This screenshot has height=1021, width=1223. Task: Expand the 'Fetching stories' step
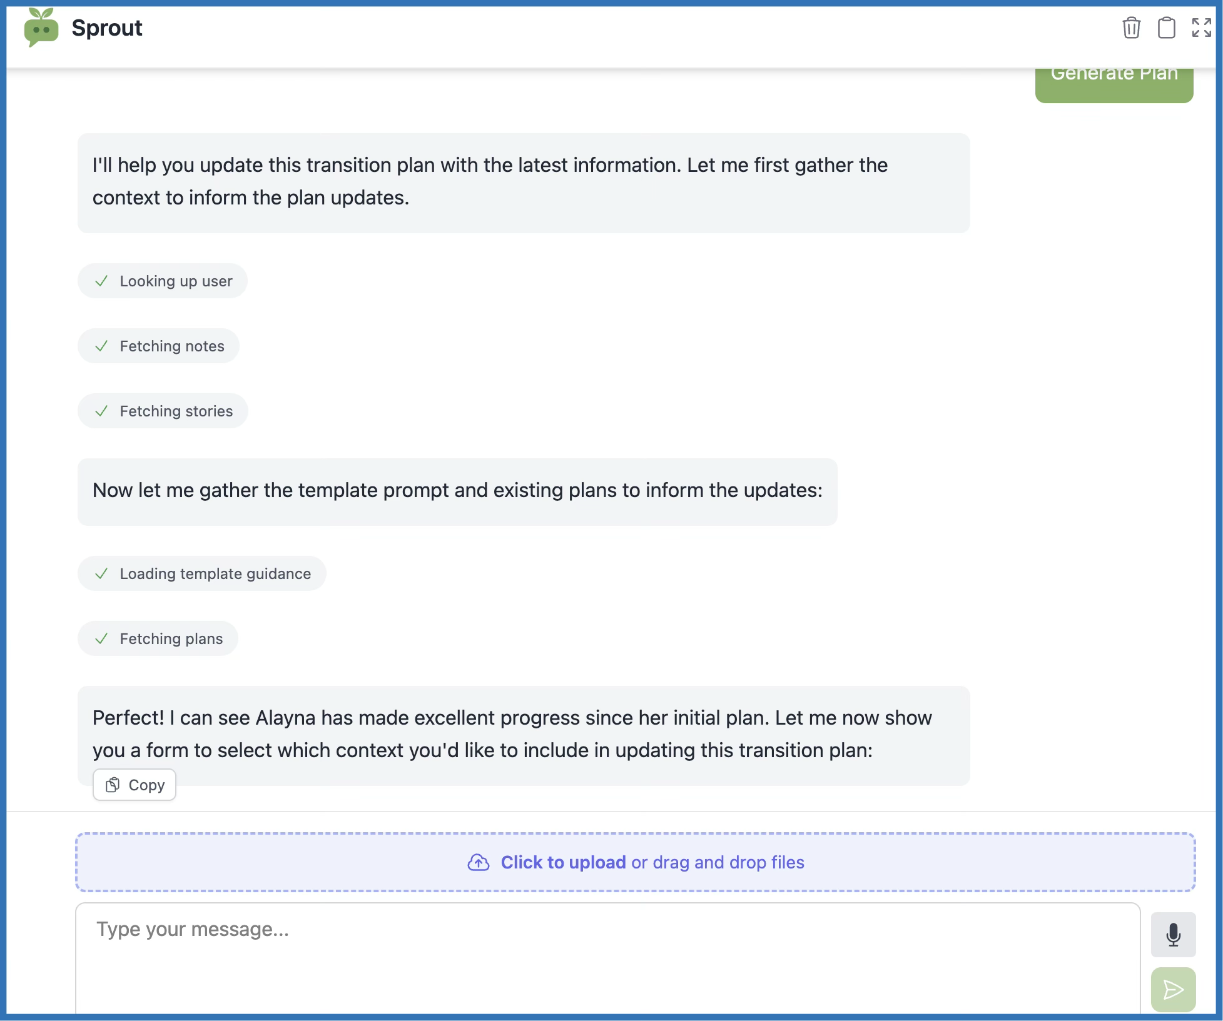[163, 411]
